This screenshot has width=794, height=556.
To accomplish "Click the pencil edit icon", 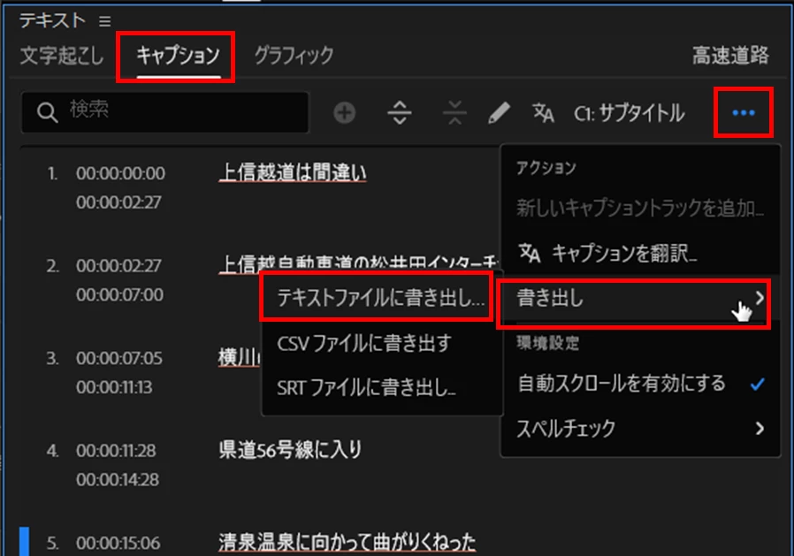I will point(499,112).
